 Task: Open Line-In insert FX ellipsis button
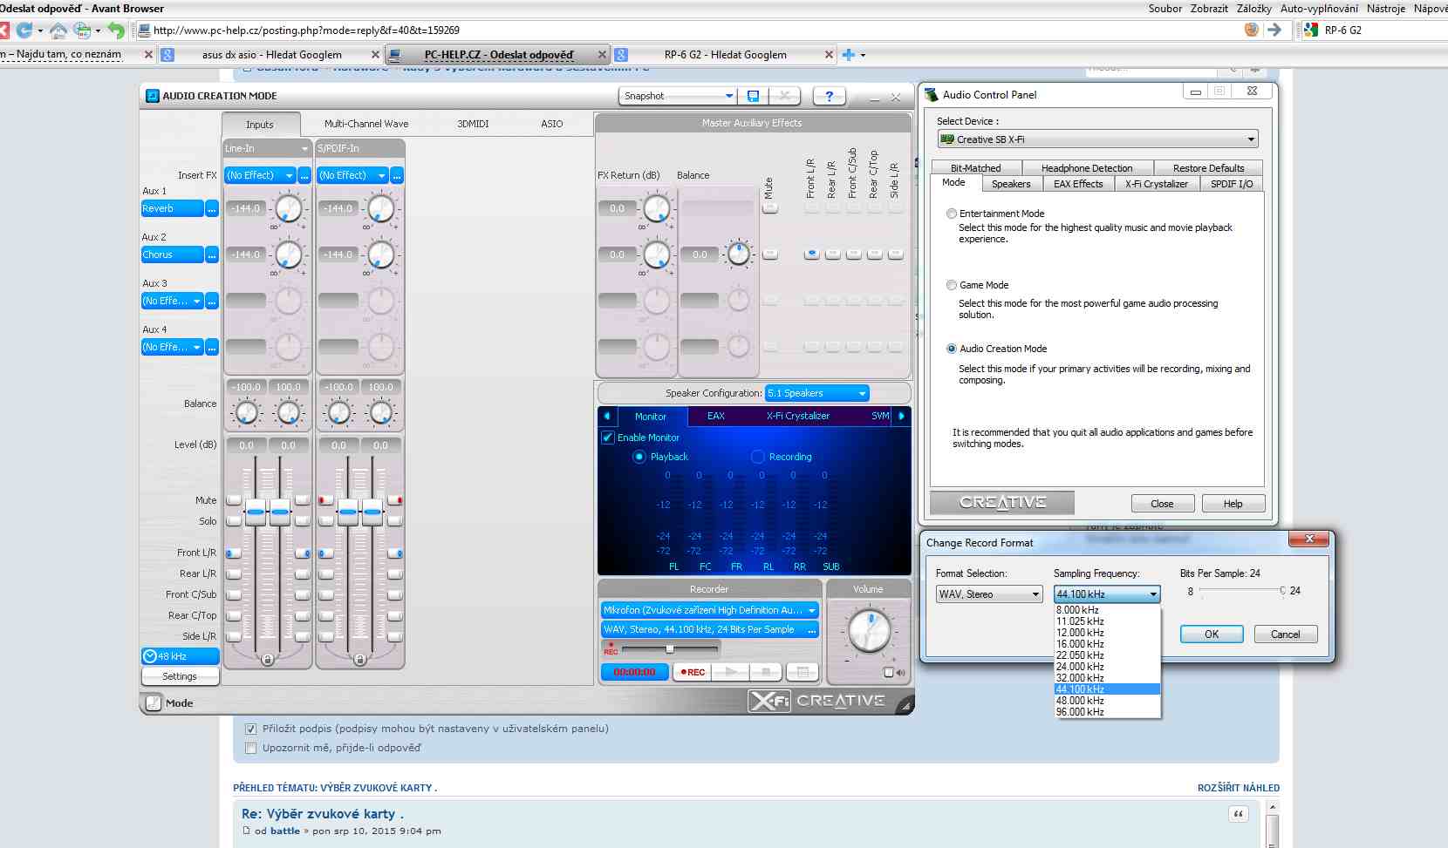point(304,176)
